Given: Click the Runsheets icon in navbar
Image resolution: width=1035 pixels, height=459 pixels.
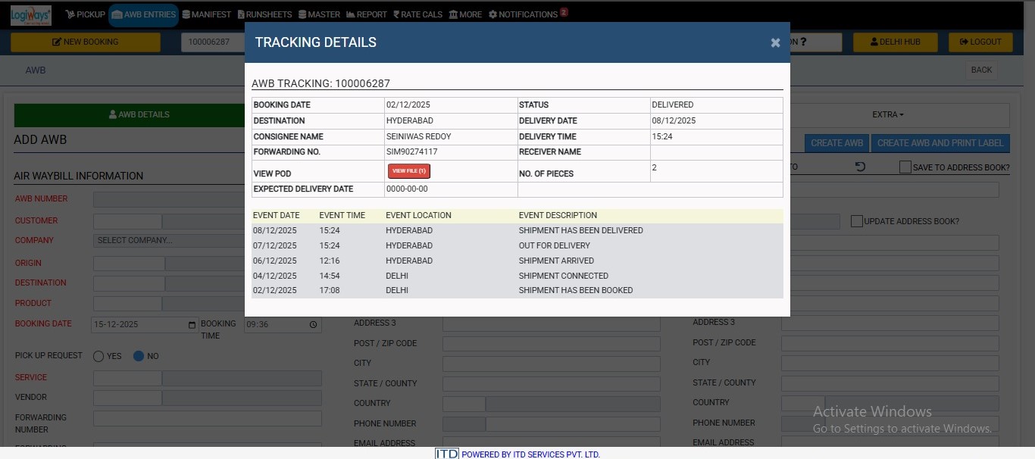Looking at the screenshot, I should (x=241, y=14).
